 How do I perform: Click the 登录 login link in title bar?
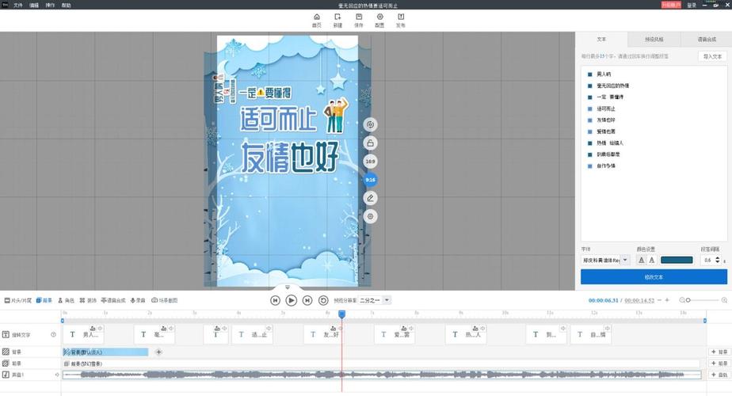[x=692, y=5]
